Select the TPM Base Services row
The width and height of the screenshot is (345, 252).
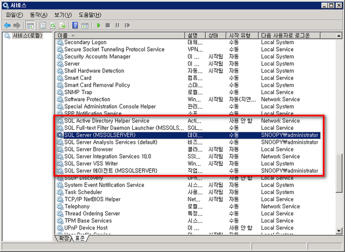click(188, 221)
